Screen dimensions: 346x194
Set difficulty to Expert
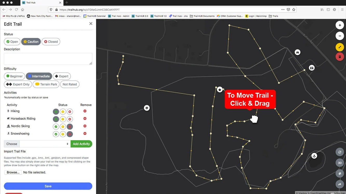(62, 76)
